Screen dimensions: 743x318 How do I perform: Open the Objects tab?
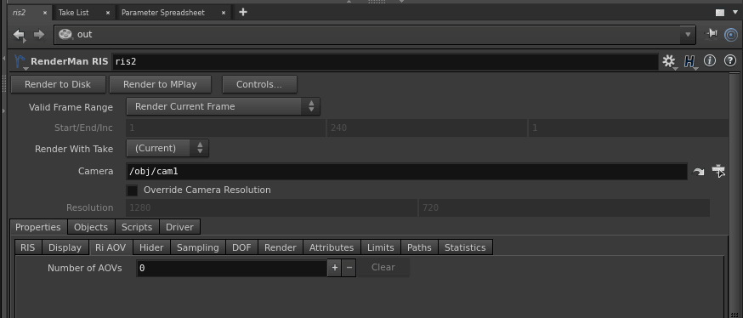coord(91,227)
